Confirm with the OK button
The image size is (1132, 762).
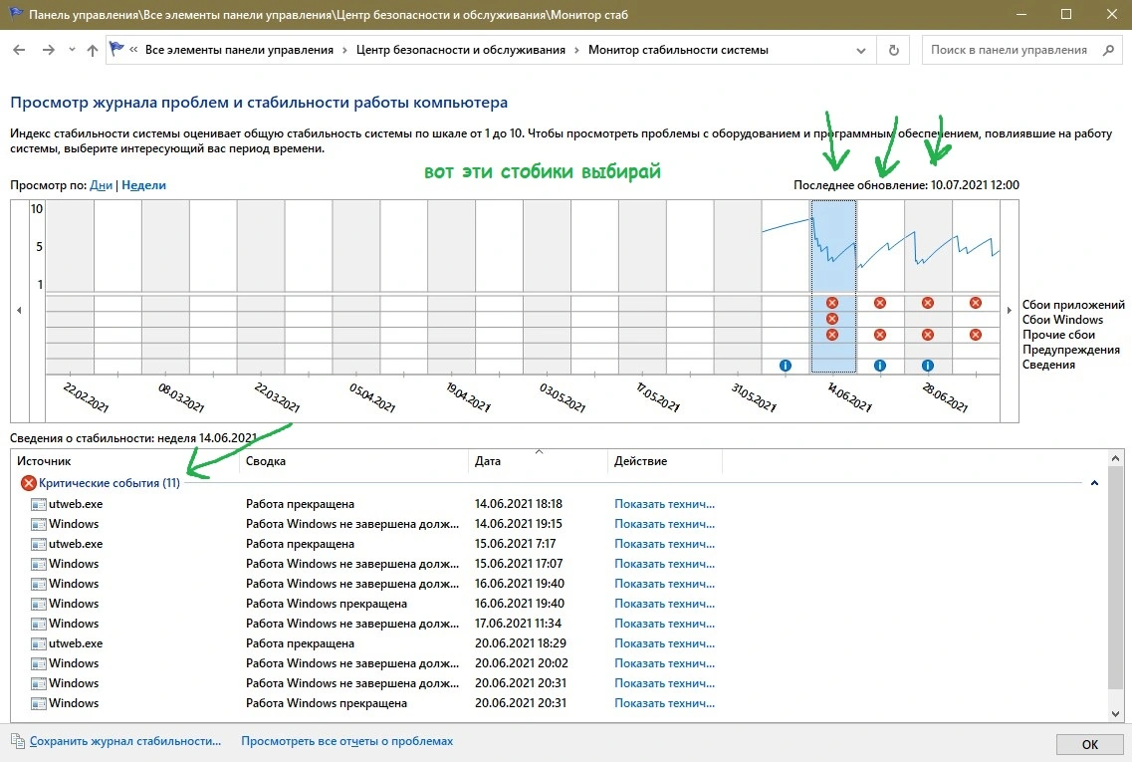point(1089,745)
